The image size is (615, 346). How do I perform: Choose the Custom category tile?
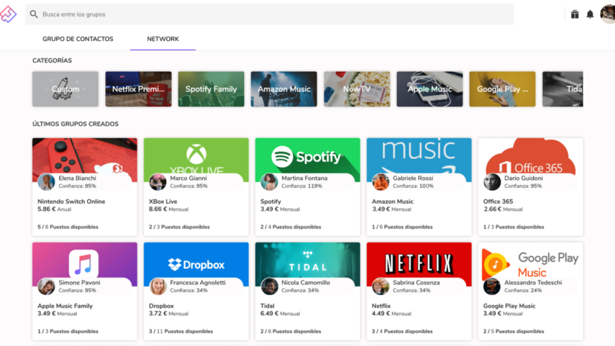tap(65, 89)
